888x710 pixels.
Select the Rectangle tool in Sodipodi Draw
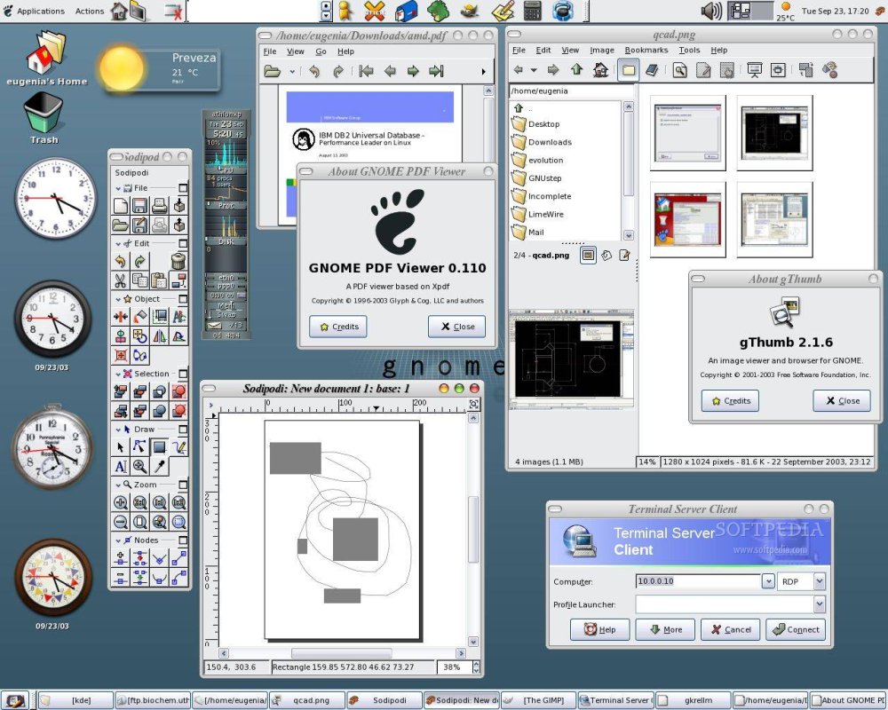[160, 447]
